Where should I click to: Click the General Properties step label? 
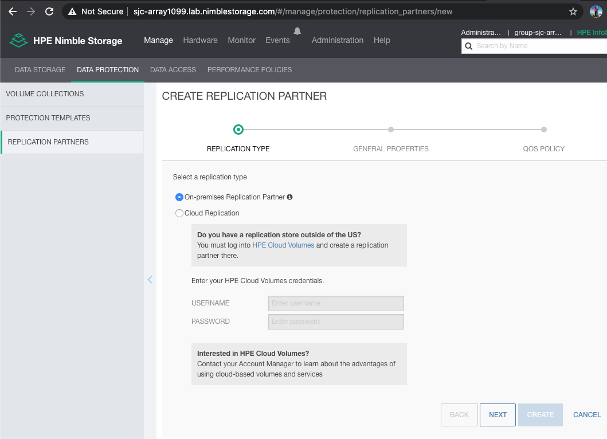coord(391,149)
